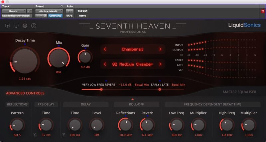Open the Reverb track selector dropdown
This screenshot has width=266, height=142.
tap(14, 11)
